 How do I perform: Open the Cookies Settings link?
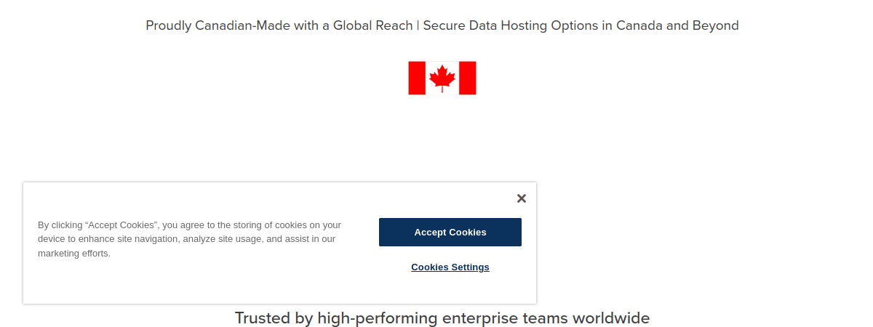click(x=450, y=267)
